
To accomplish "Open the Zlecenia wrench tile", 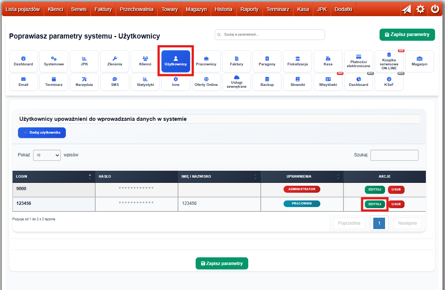I will (115, 61).
